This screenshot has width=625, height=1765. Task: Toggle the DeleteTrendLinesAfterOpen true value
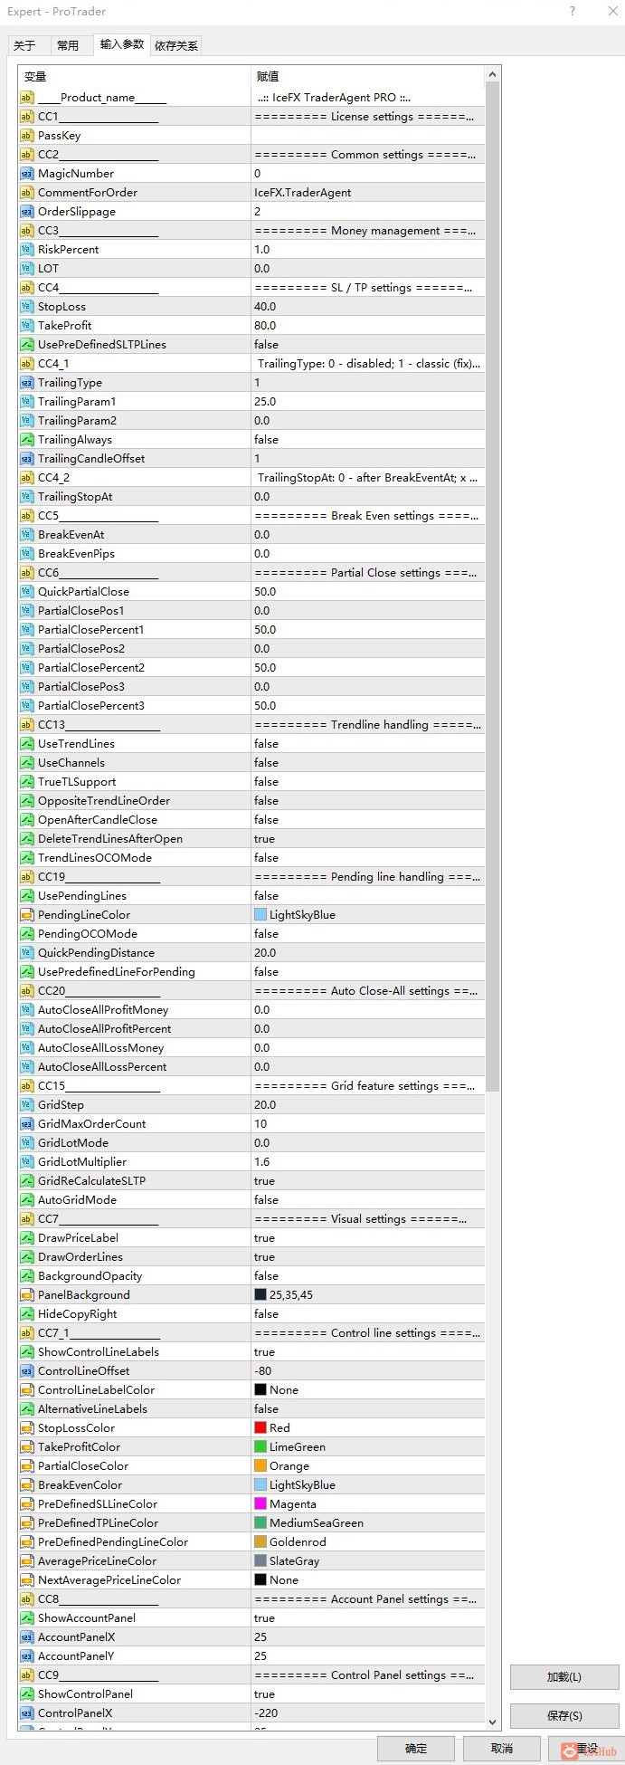(x=368, y=839)
